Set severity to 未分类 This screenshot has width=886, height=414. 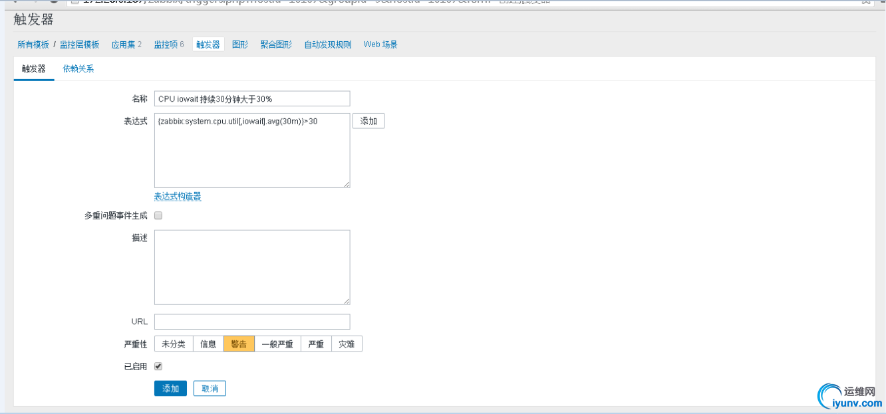click(x=174, y=344)
